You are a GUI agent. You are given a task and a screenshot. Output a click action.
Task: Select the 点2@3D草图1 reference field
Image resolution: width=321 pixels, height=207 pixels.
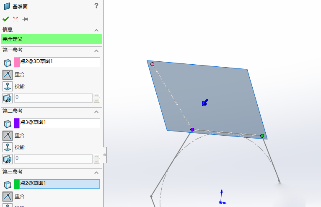tap(60, 62)
